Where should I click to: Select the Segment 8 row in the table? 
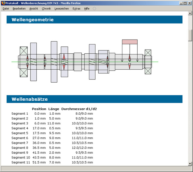52,148
